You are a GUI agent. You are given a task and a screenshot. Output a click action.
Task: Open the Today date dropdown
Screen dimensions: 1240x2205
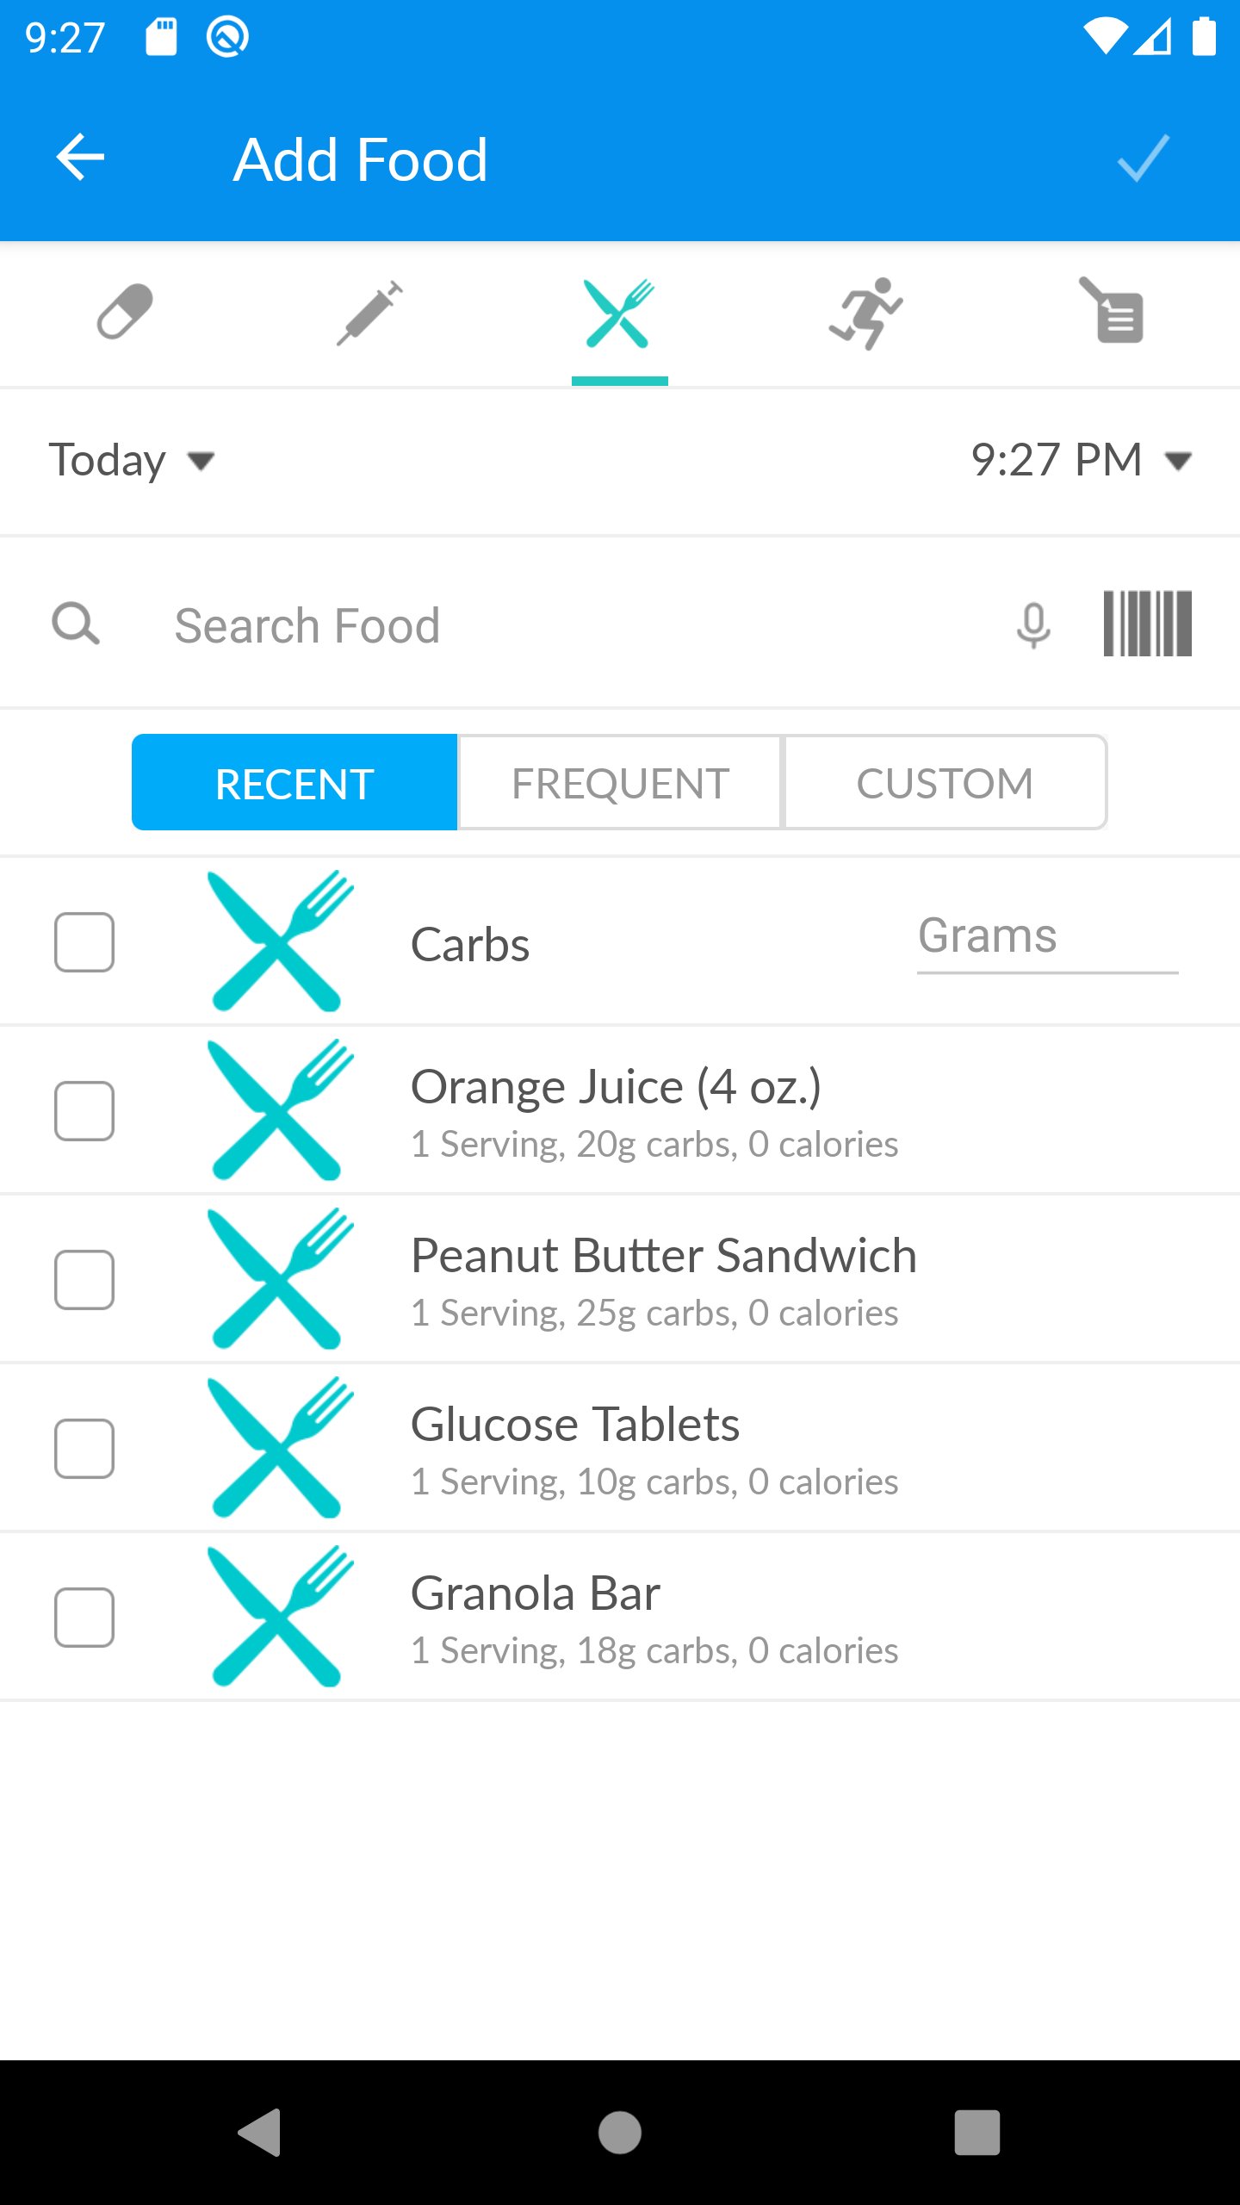tap(131, 460)
